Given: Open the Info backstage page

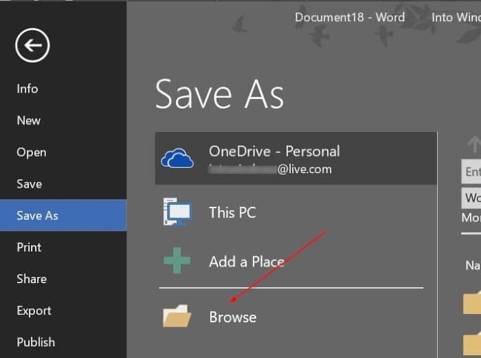Looking at the screenshot, I should (27, 89).
